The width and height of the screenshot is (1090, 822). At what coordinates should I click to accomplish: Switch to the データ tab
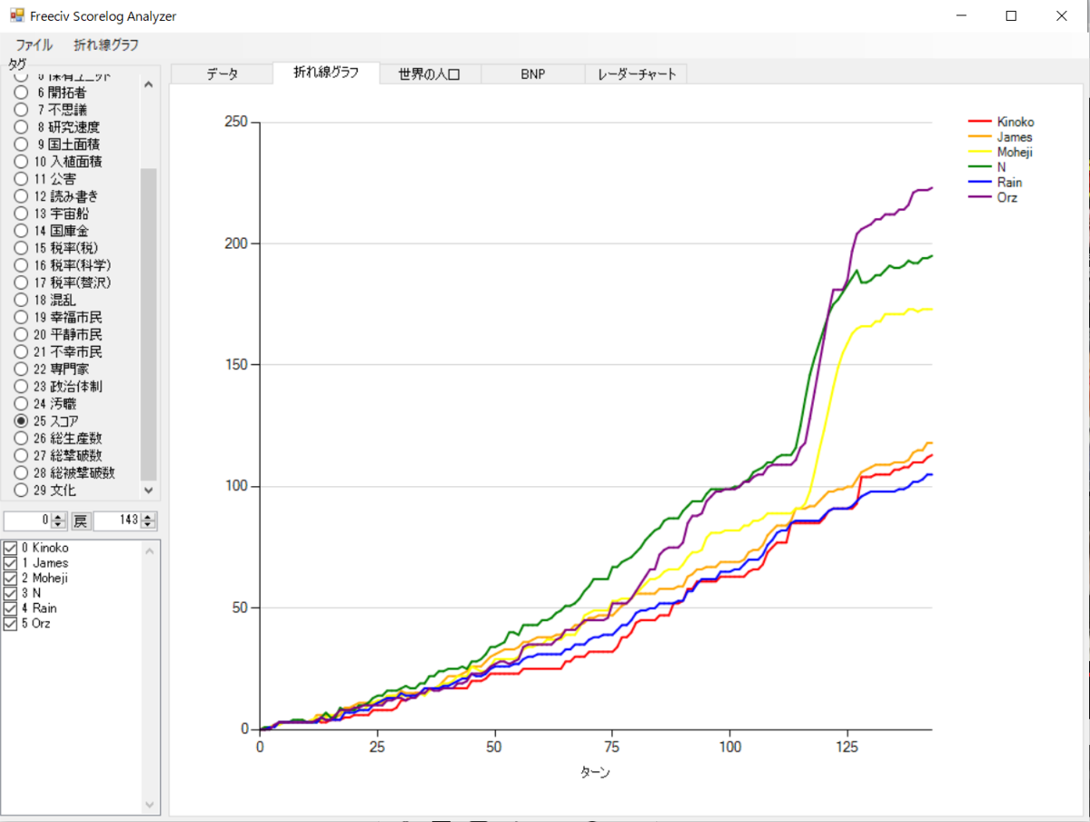[222, 74]
